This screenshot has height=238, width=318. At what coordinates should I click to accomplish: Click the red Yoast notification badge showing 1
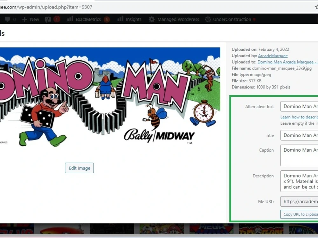[57, 19]
